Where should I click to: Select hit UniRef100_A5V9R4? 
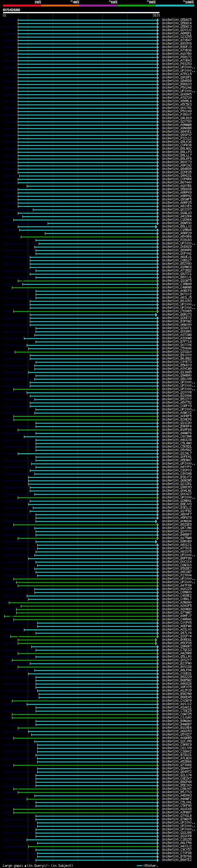pos(176,236)
